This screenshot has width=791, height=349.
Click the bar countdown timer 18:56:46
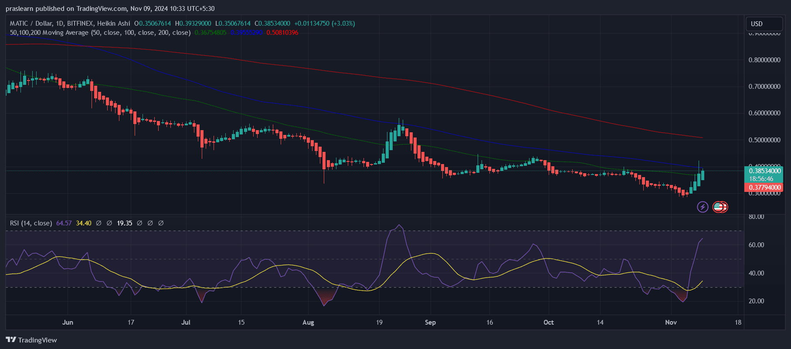click(x=761, y=179)
